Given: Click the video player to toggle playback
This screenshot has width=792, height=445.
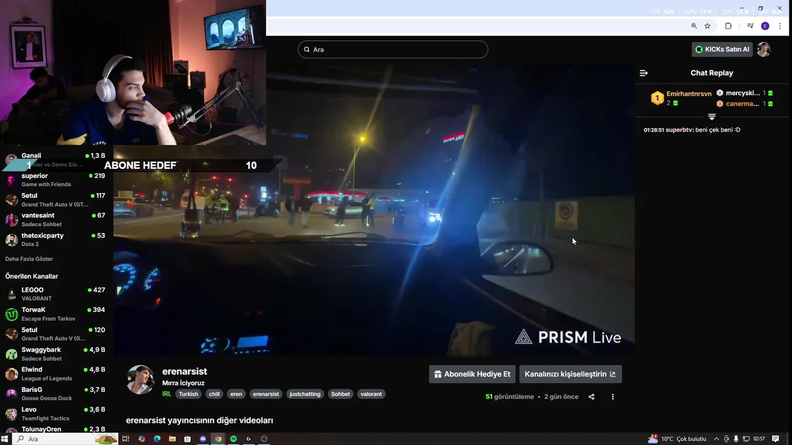Looking at the screenshot, I should pos(374,209).
